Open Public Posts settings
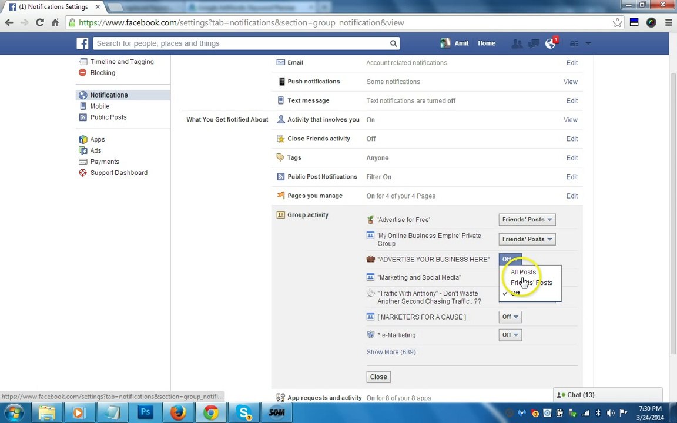The width and height of the screenshot is (677, 423). [x=108, y=117]
